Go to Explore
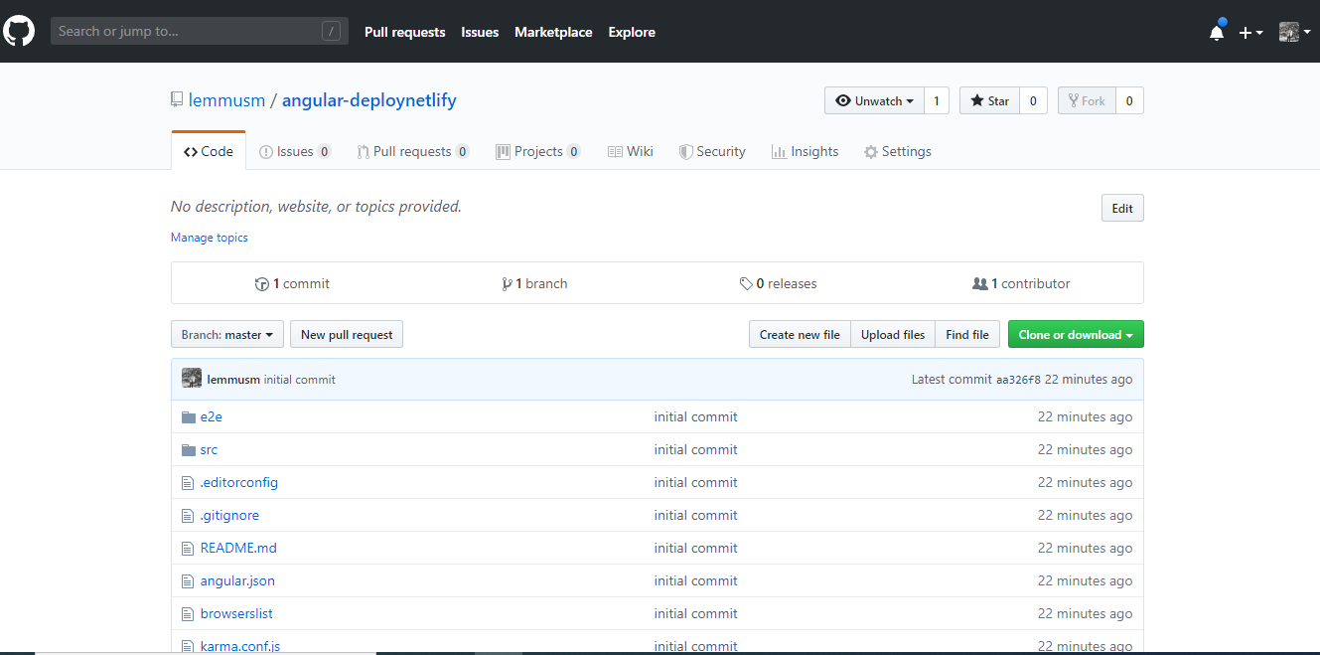This screenshot has height=655, width=1320. pos(632,32)
